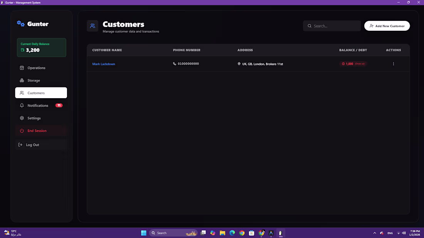Click the Log Out button

click(41, 145)
